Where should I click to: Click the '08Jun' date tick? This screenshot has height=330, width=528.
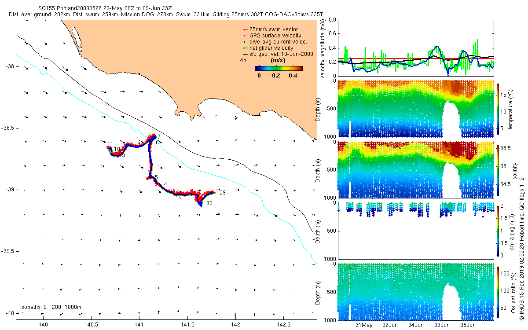pyautogui.click(x=468, y=325)
